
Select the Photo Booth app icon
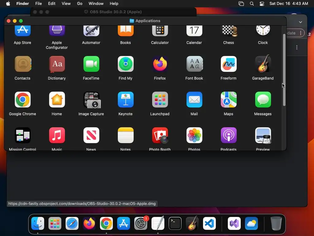click(x=160, y=135)
